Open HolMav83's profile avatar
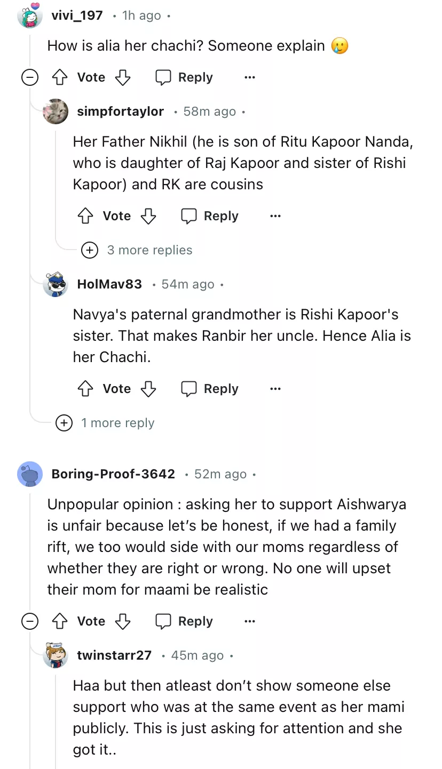 [56, 284]
